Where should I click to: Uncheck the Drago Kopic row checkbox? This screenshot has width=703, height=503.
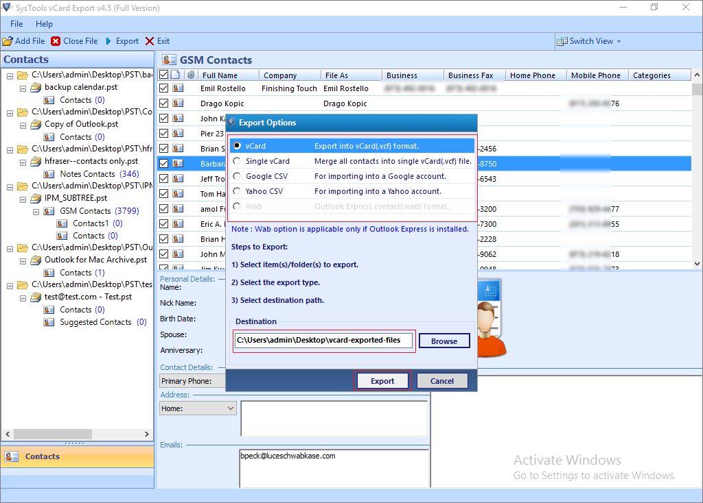[x=163, y=103]
